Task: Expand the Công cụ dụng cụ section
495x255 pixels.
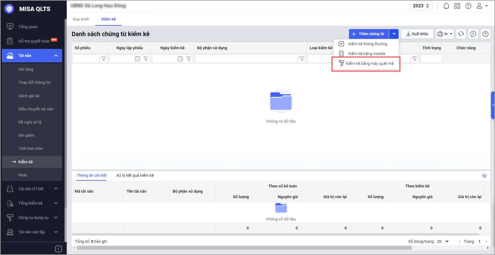Action: click(x=56, y=217)
